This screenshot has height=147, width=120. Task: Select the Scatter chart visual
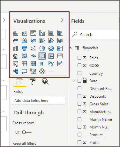(x=33, y=48)
